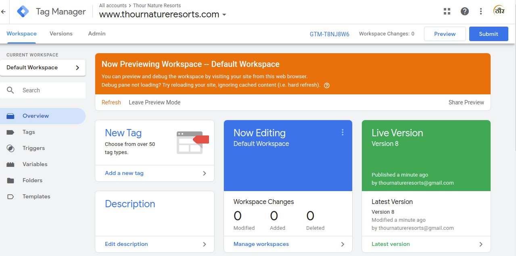Click Refresh in the preview banner

pos(111,102)
